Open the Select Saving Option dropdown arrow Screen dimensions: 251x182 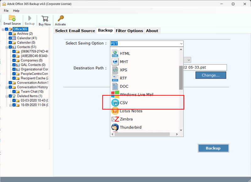point(181,43)
